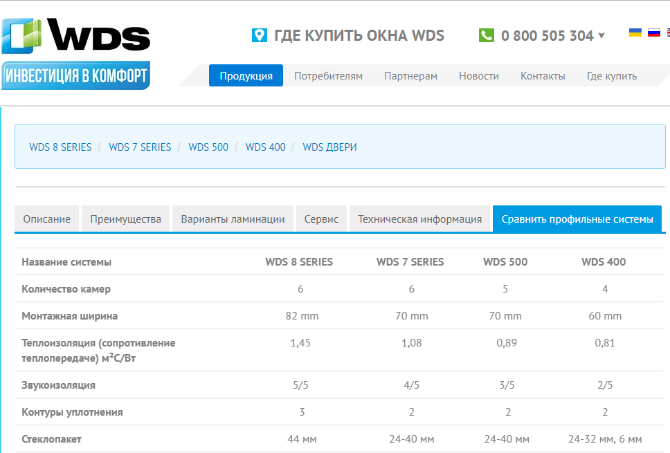Viewport: 670px width, 453px height.
Task: Click Стеклопакет row label
Action: coord(52,439)
